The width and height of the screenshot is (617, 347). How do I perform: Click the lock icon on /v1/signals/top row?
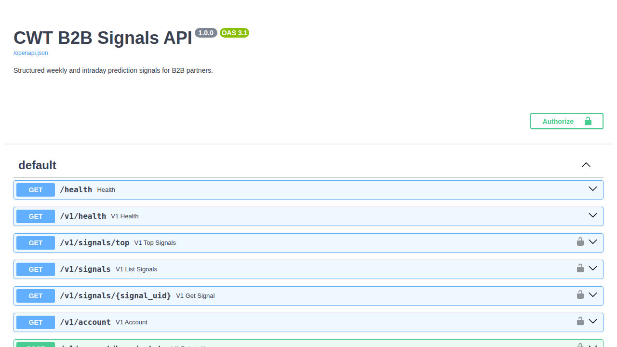click(x=580, y=241)
